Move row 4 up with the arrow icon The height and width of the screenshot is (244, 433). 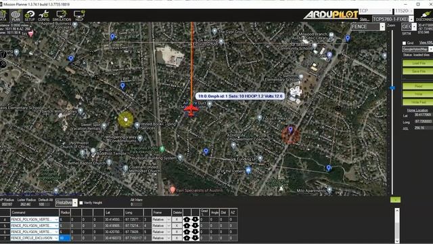(187, 220)
